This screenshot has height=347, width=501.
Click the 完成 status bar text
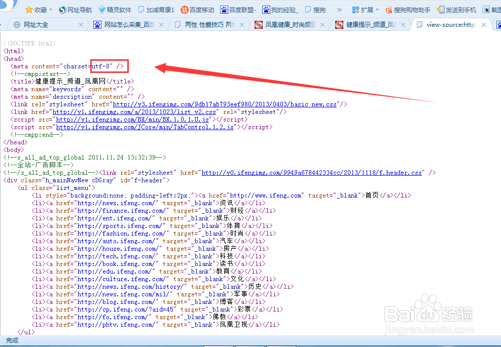click(x=12, y=340)
